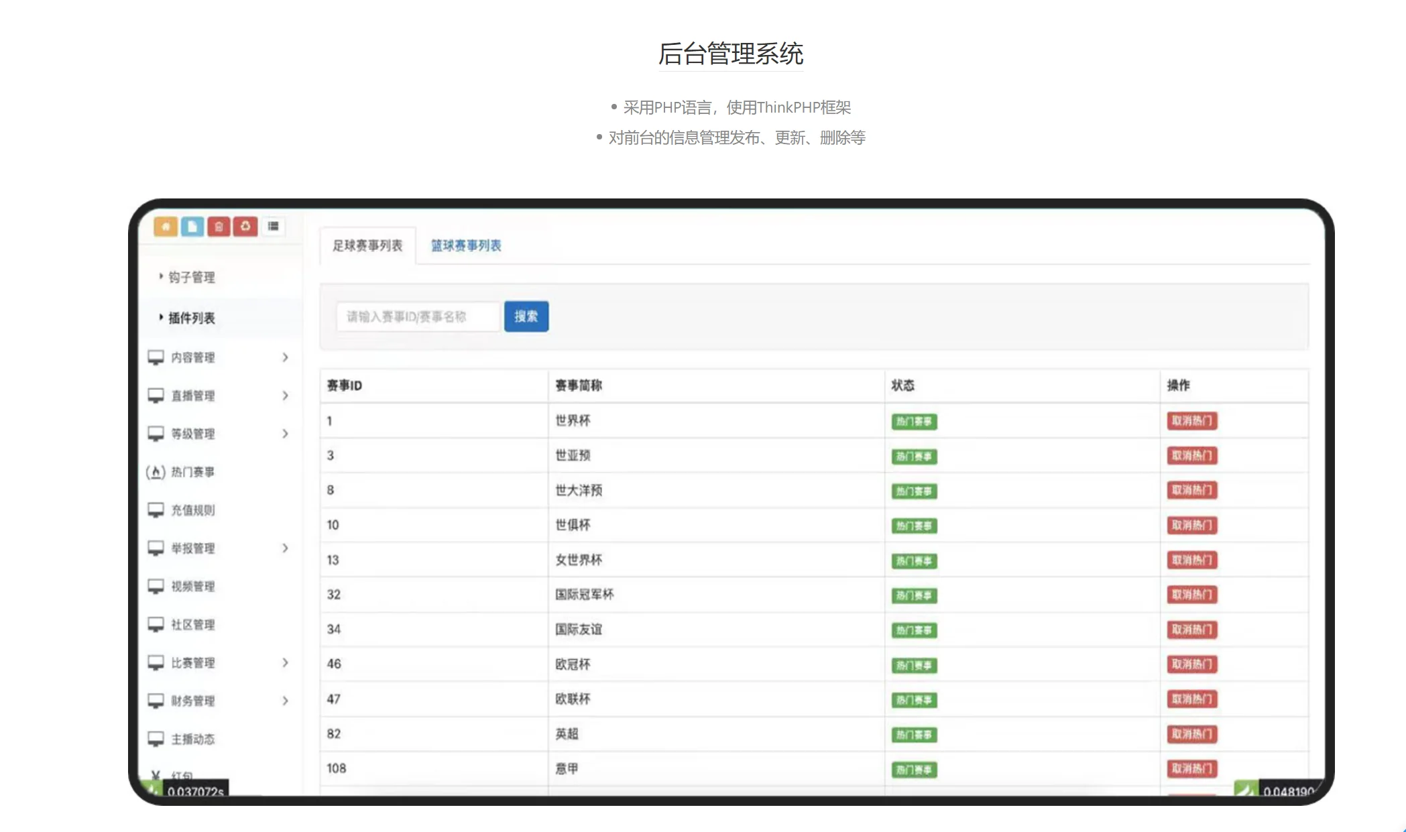This screenshot has width=1406, height=832.
Task: Click the orange home icon button
Action: (166, 227)
